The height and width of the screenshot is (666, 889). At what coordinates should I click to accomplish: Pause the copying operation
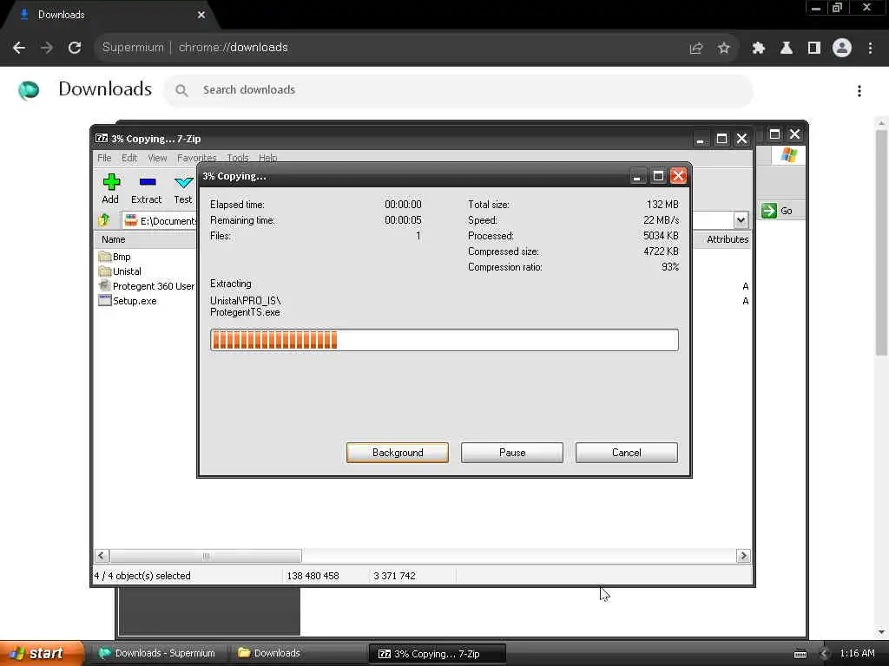click(x=512, y=453)
